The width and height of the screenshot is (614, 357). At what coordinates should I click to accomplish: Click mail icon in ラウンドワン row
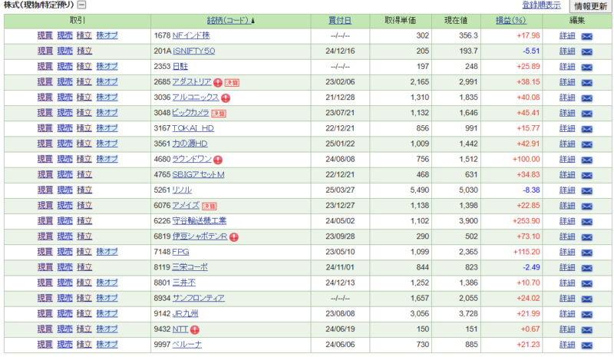tap(586, 160)
